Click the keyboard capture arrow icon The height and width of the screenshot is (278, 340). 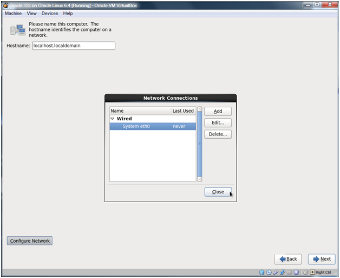point(312,273)
